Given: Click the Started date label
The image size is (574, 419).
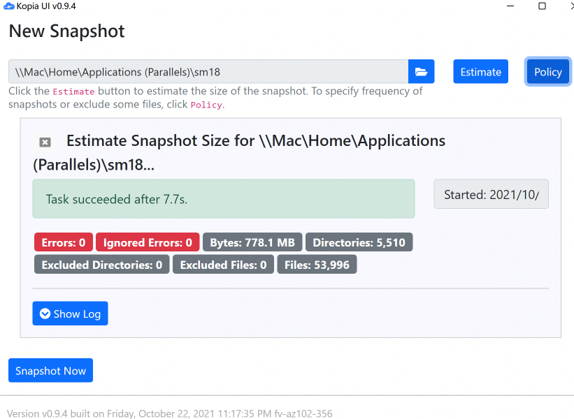Looking at the screenshot, I should coord(491,195).
